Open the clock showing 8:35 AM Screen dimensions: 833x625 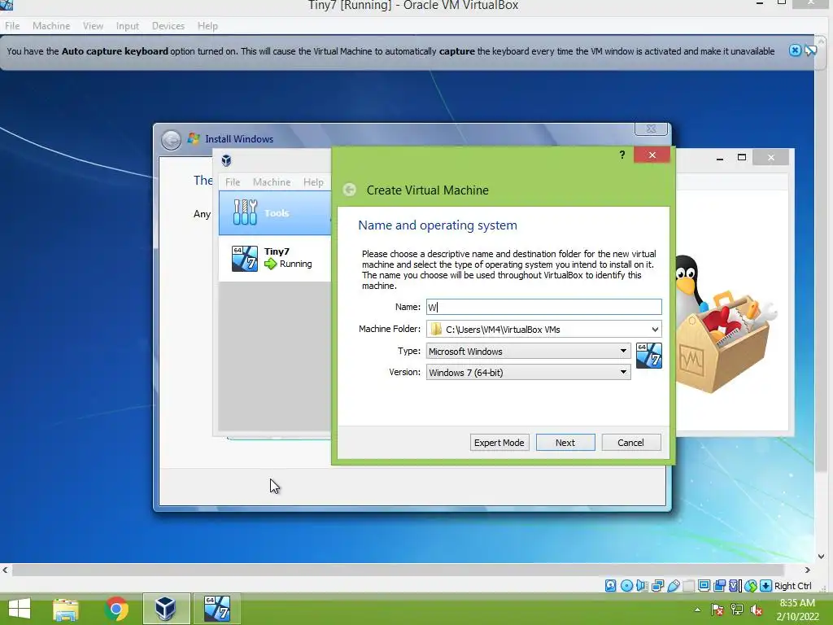coord(797,610)
